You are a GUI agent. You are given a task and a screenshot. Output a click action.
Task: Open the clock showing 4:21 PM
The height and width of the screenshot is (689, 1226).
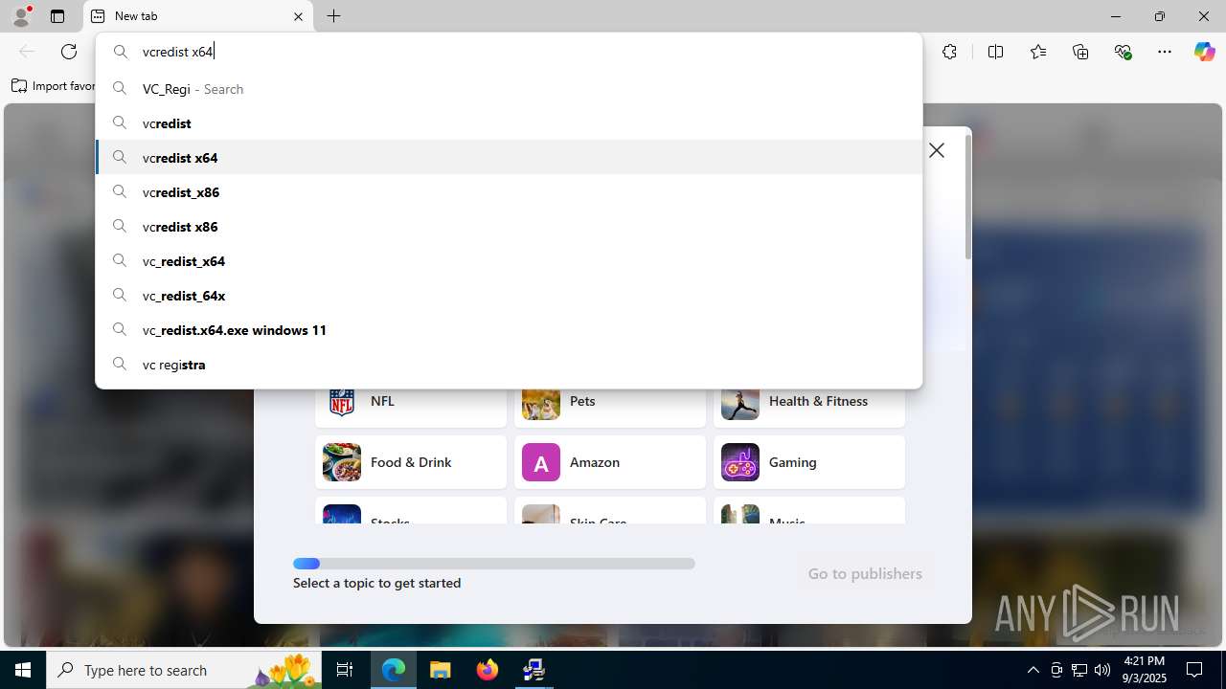[x=1144, y=670]
